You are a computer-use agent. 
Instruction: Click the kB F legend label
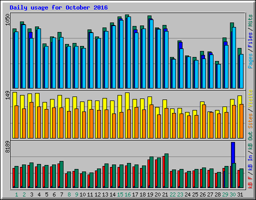coord(250,182)
